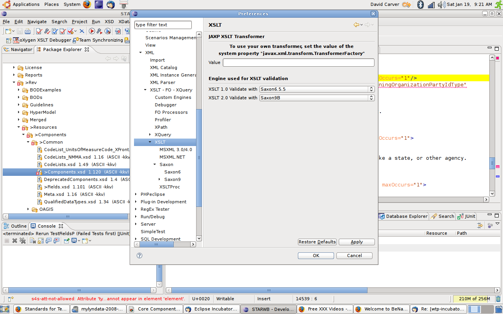The image size is (503, 314).
Task: Launch Firefox from the top panel
Action: click(x=87, y=4)
